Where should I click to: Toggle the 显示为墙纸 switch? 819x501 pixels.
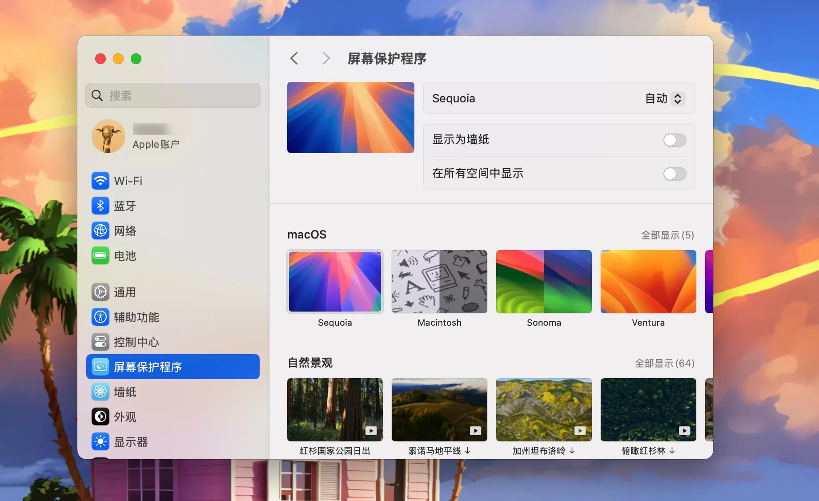pos(674,140)
